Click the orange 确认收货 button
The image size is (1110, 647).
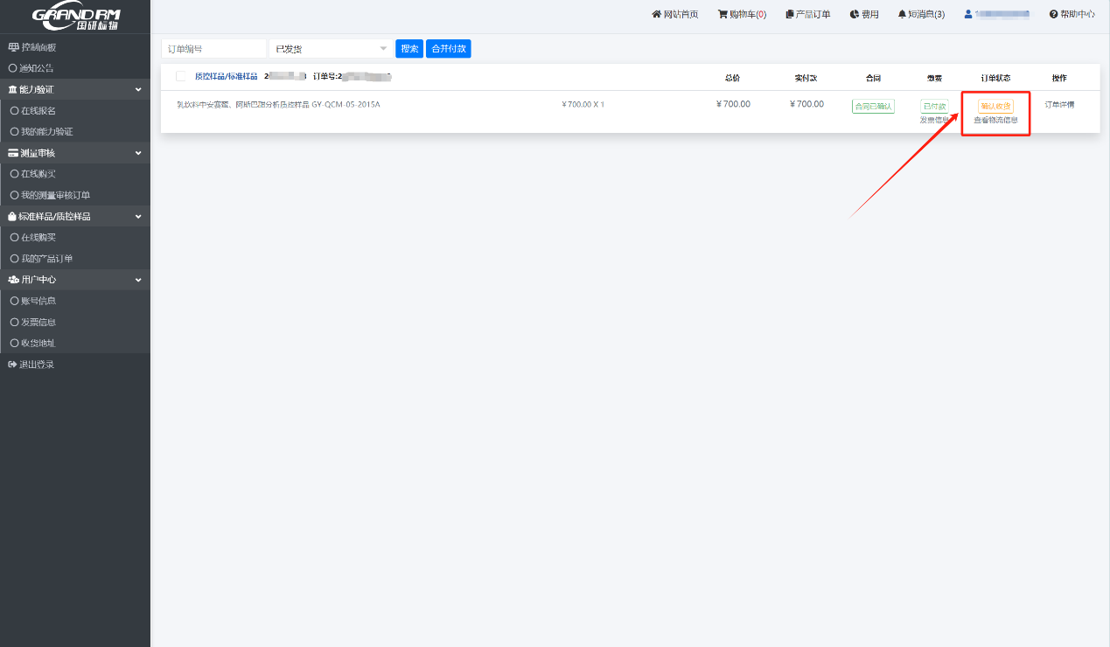click(x=995, y=106)
